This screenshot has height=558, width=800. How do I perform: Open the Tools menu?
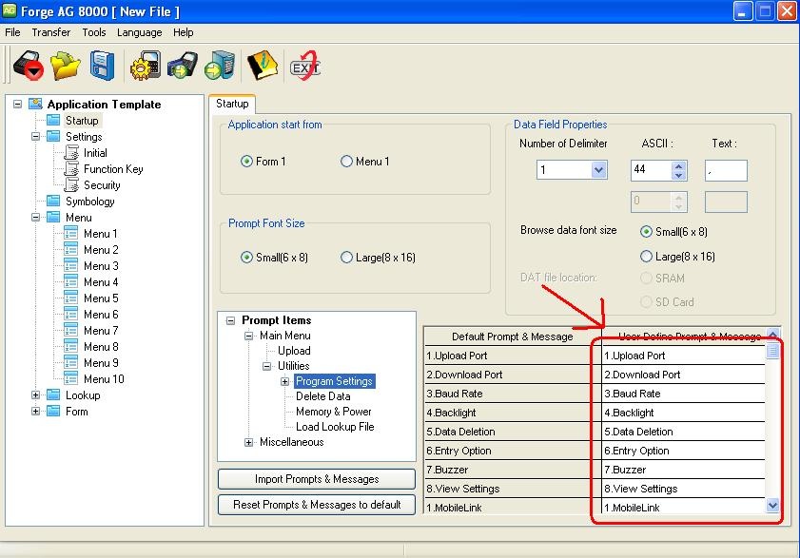click(94, 32)
